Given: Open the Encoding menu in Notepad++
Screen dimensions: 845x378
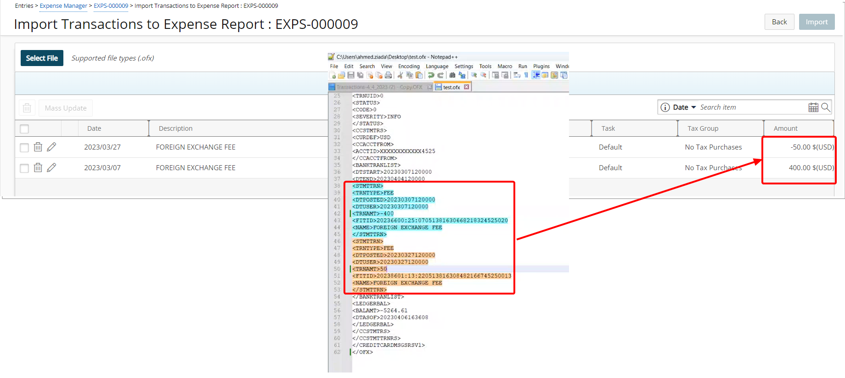Looking at the screenshot, I should [x=409, y=67].
